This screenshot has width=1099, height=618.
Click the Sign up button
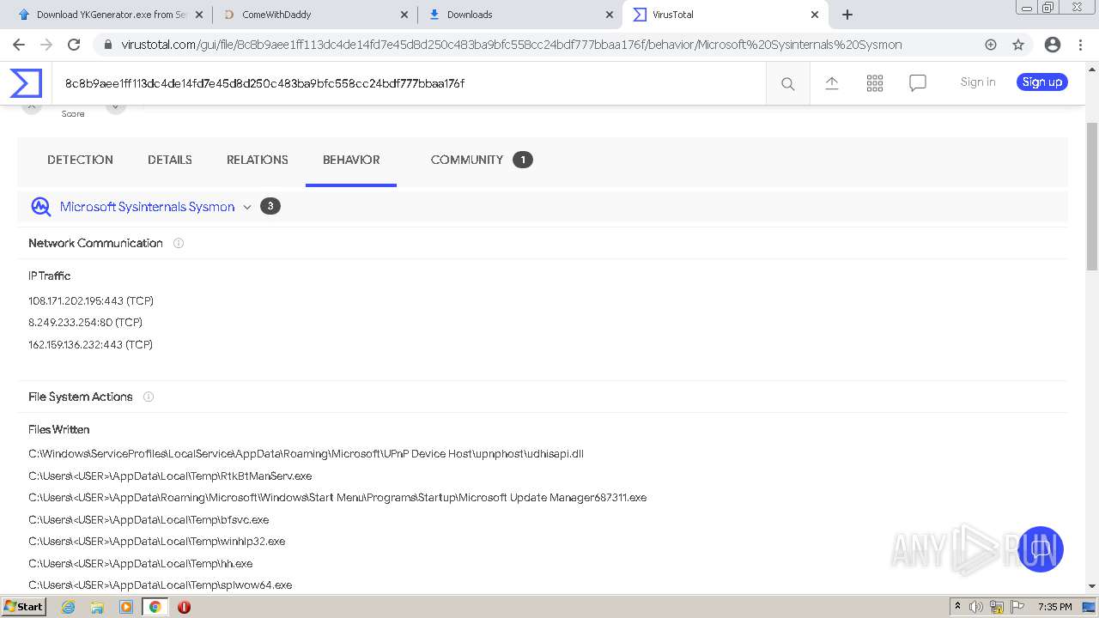point(1042,82)
